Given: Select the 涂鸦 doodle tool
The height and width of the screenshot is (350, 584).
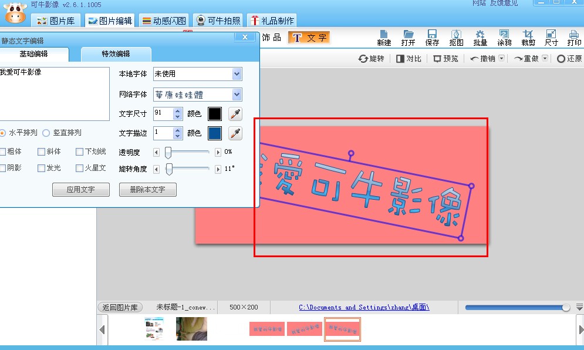Looking at the screenshot, I should click(504, 38).
